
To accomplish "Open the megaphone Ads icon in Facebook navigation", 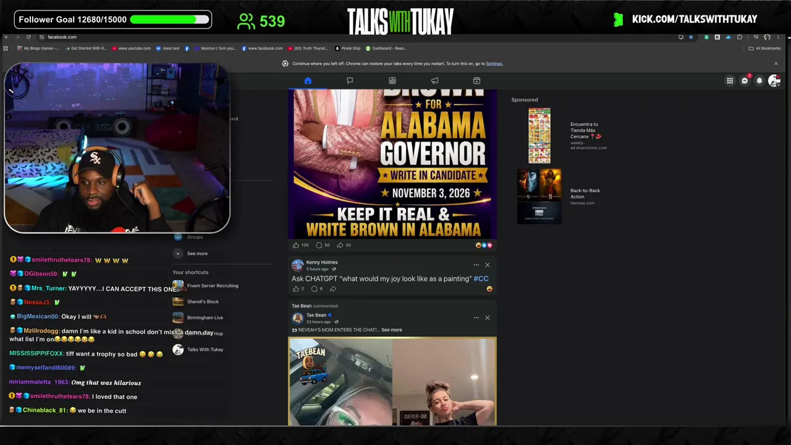I will tap(434, 80).
